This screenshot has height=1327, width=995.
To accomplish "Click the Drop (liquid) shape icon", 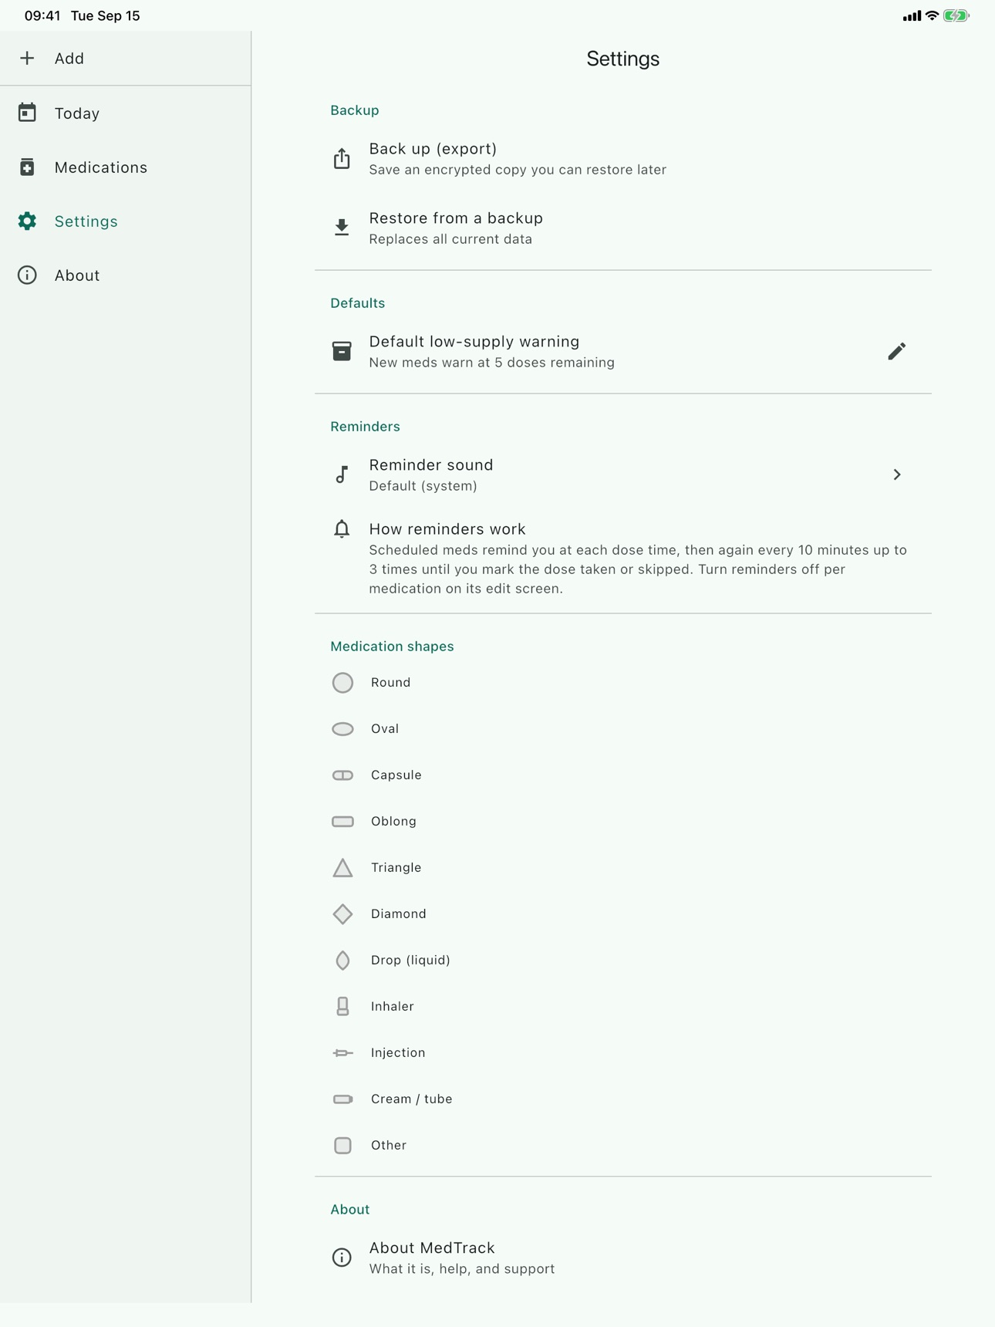I will pos(342,961).
